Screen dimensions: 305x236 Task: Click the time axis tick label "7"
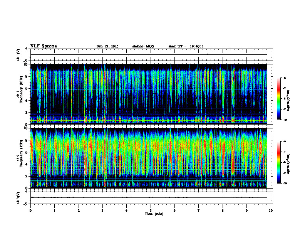pyautogui.click(x=199, y=211)
